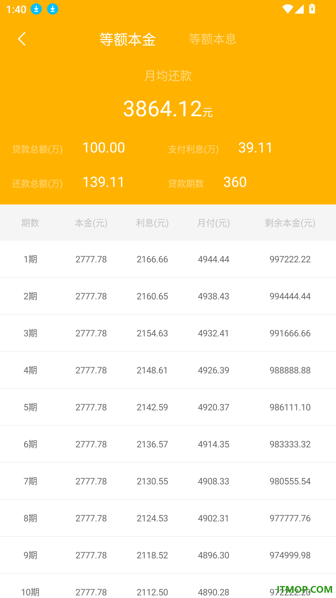The image size is (336, 598).
Task: Select remaining principal 977777.76
Action: coord(290,518)
